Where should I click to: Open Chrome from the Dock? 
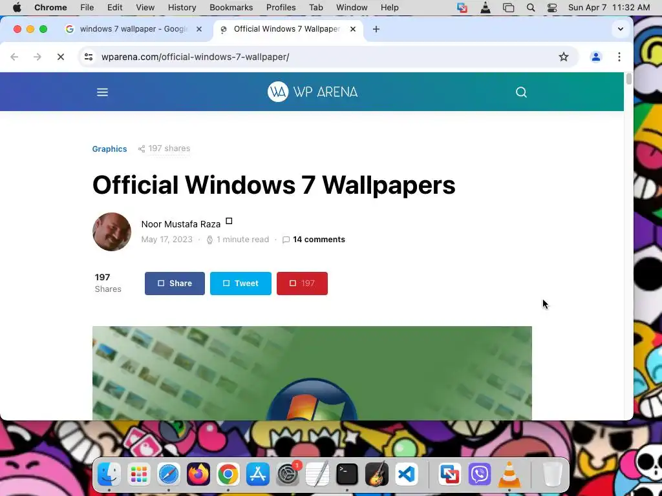pyautogui.click(x=228, y=475)
